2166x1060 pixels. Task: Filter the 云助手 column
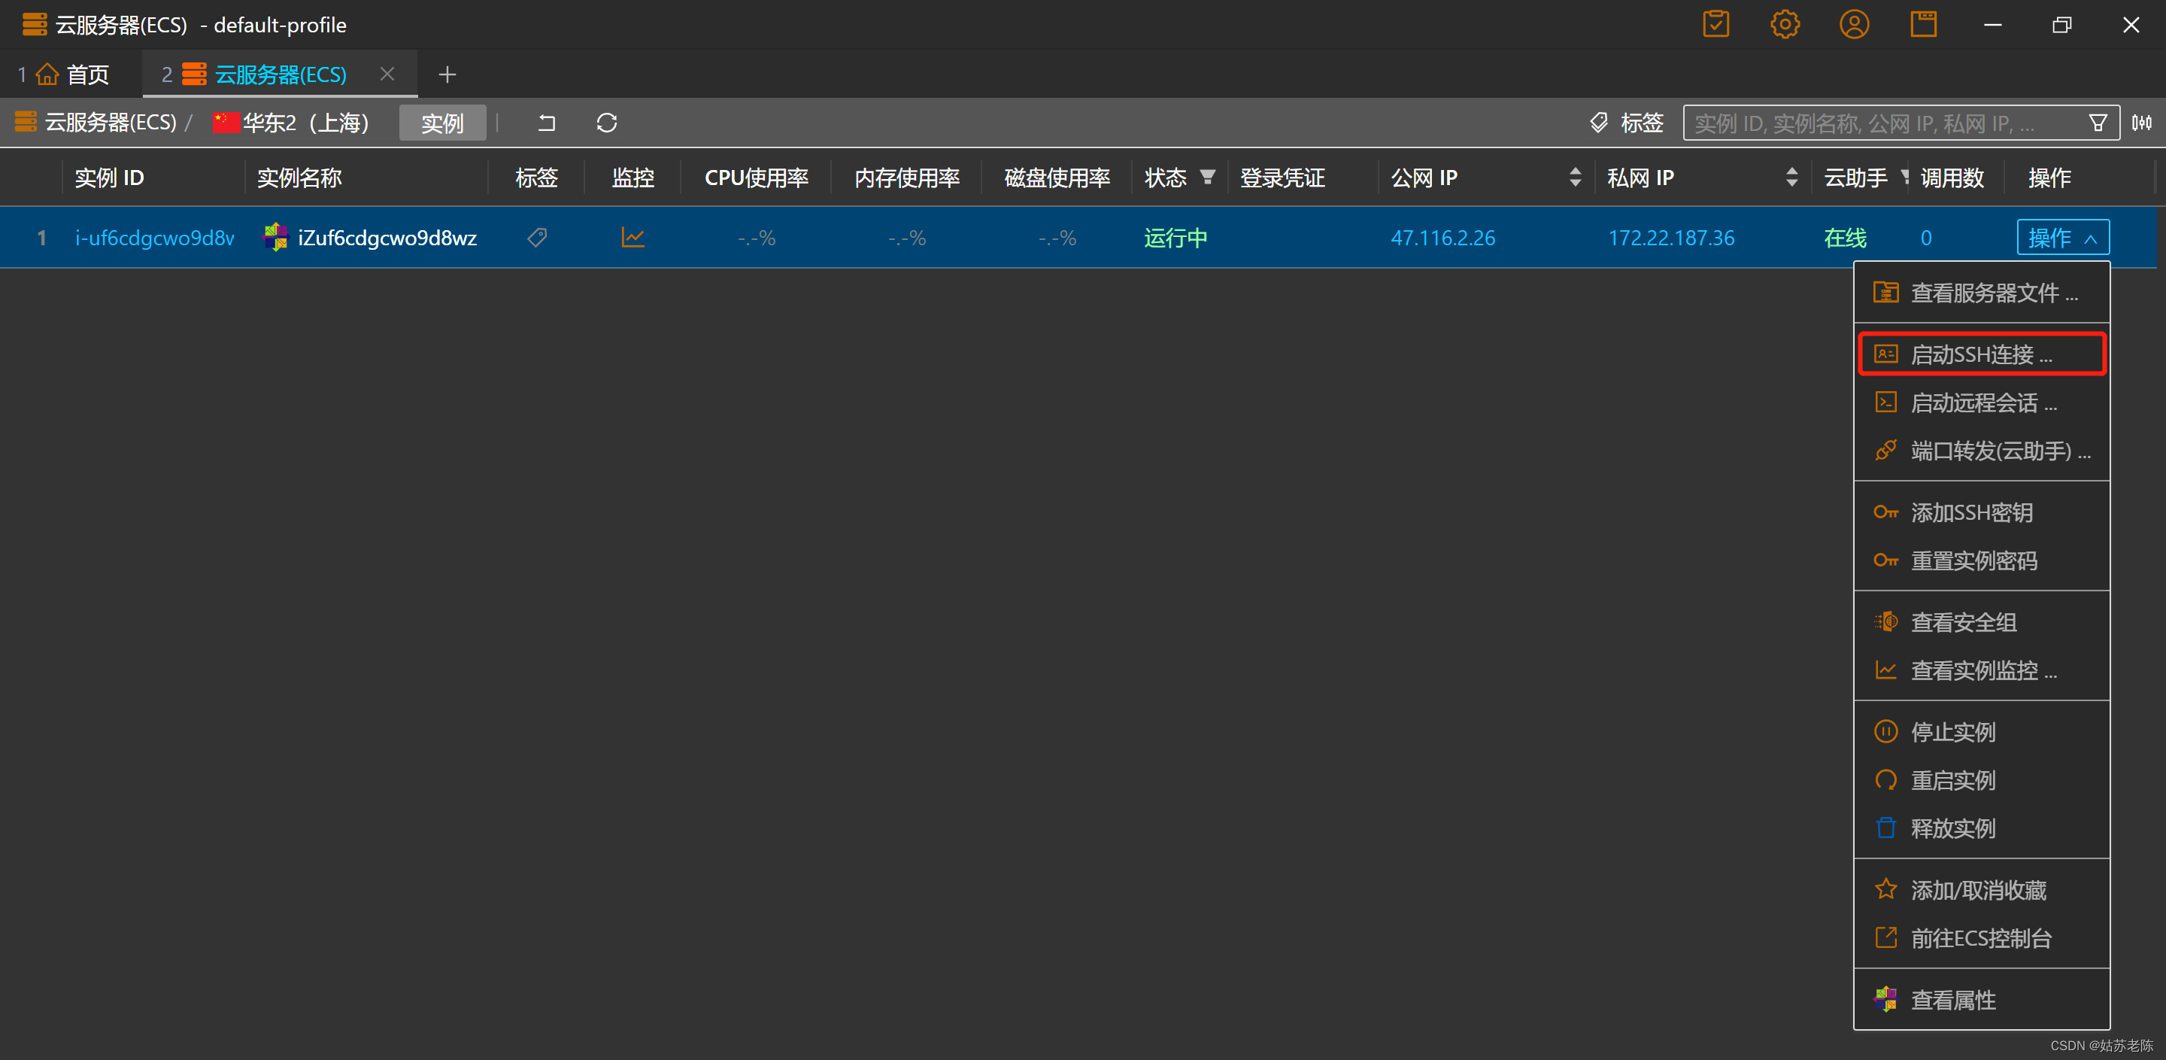point(1904,178)
